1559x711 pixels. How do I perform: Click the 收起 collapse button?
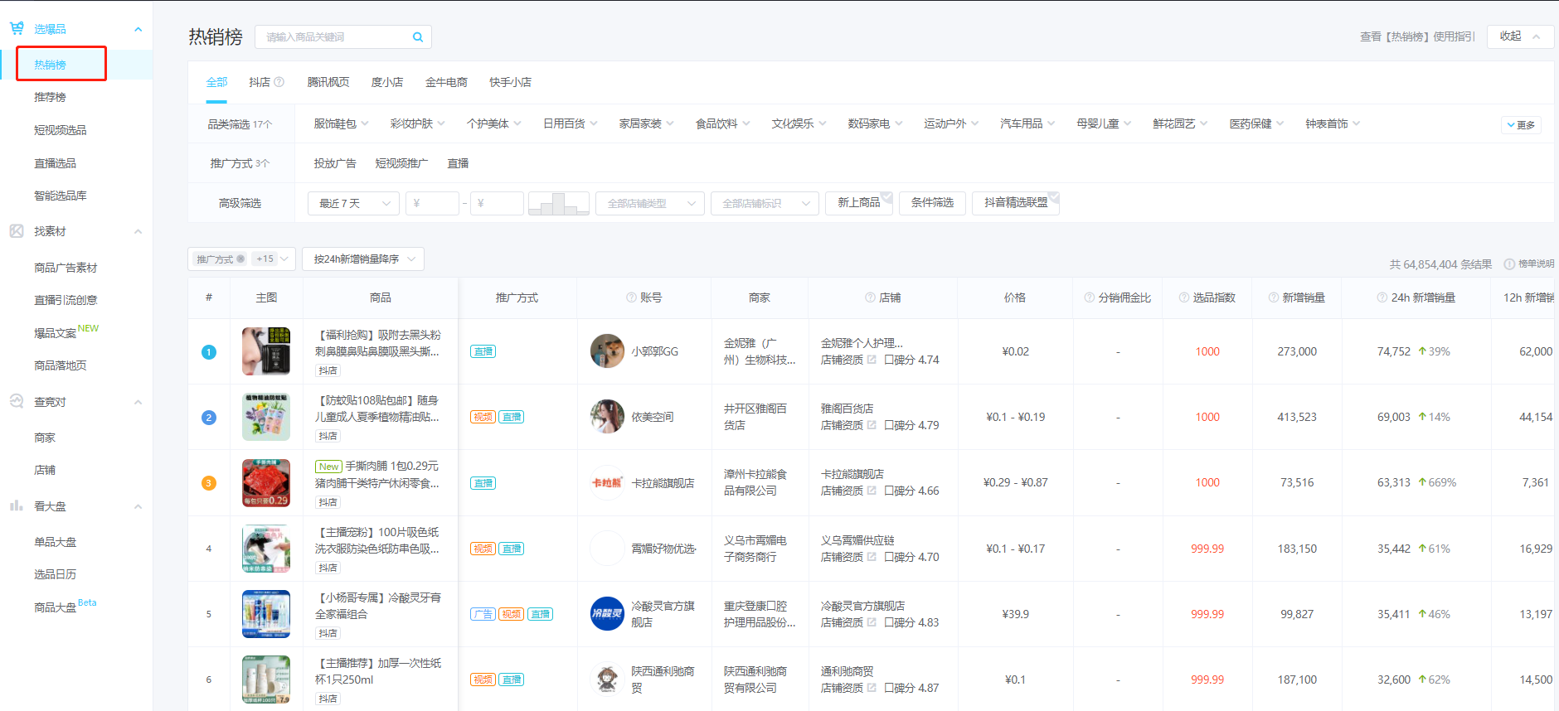pos(1520,36)
